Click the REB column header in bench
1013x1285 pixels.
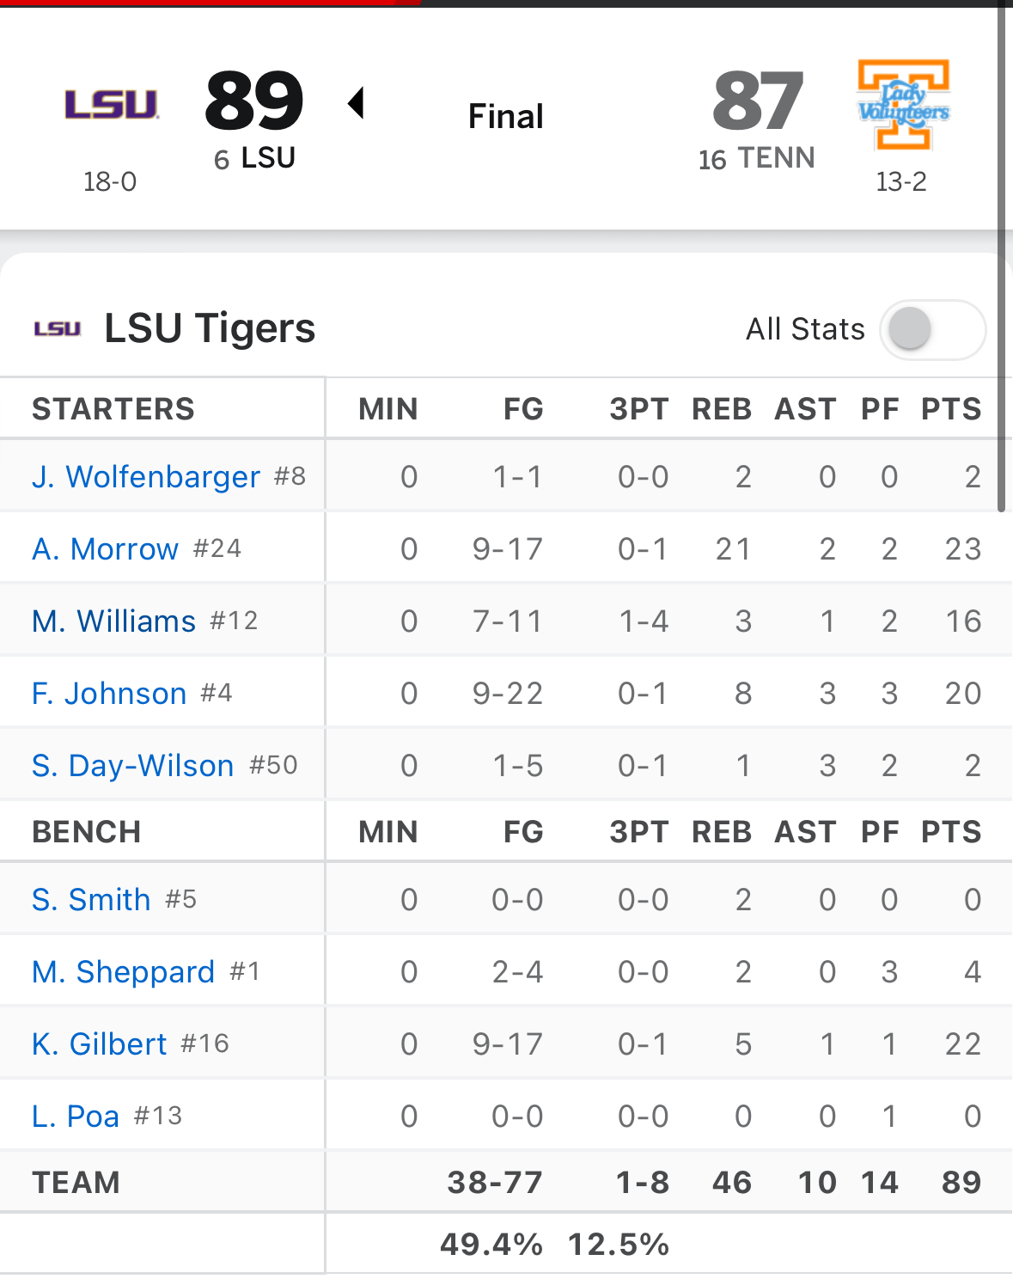722,832
